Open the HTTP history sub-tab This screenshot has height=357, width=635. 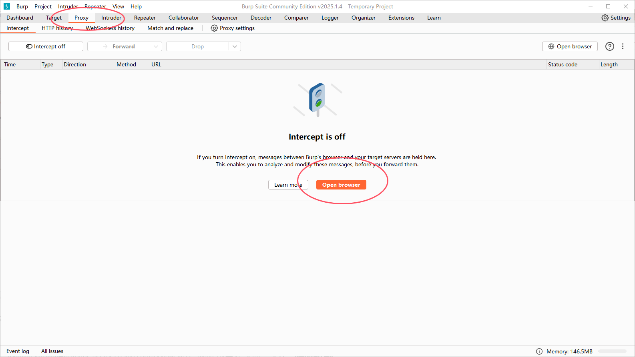point(57,28)
